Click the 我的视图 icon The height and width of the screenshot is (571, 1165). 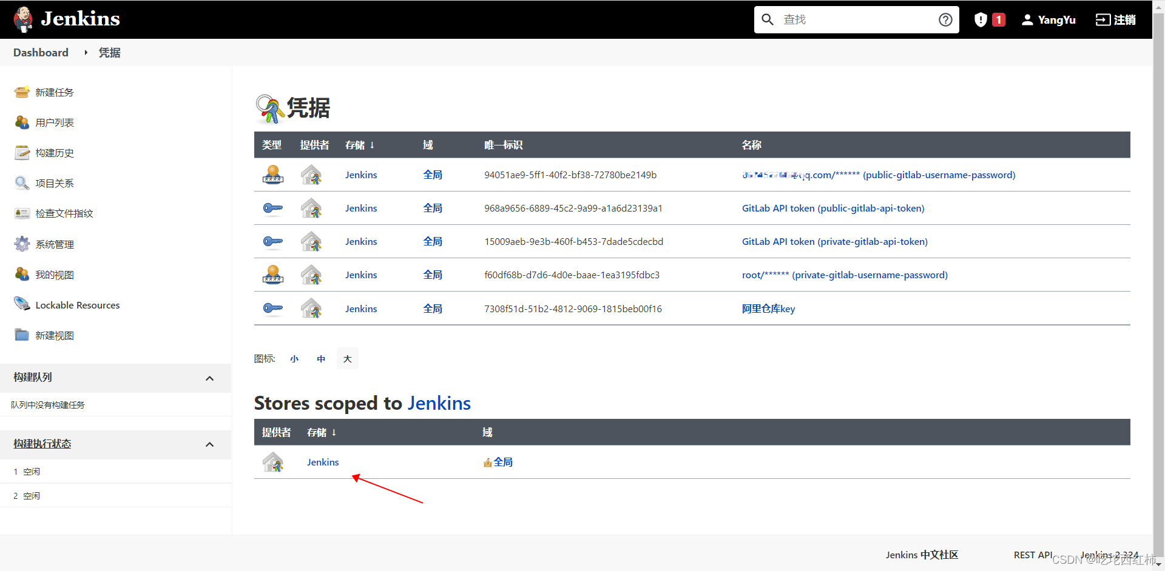click(22, 275)
